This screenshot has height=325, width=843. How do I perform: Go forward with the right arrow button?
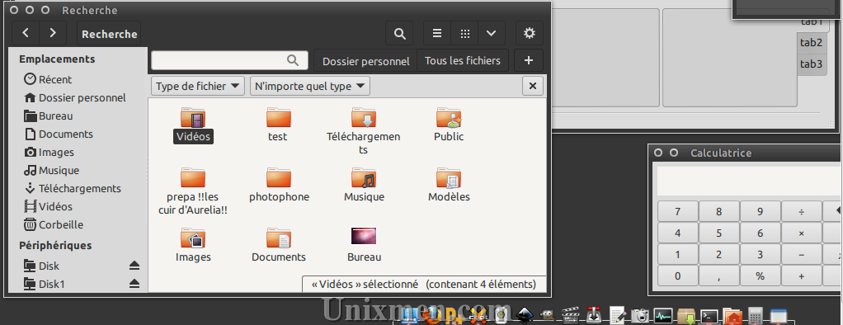pos(53,33)
